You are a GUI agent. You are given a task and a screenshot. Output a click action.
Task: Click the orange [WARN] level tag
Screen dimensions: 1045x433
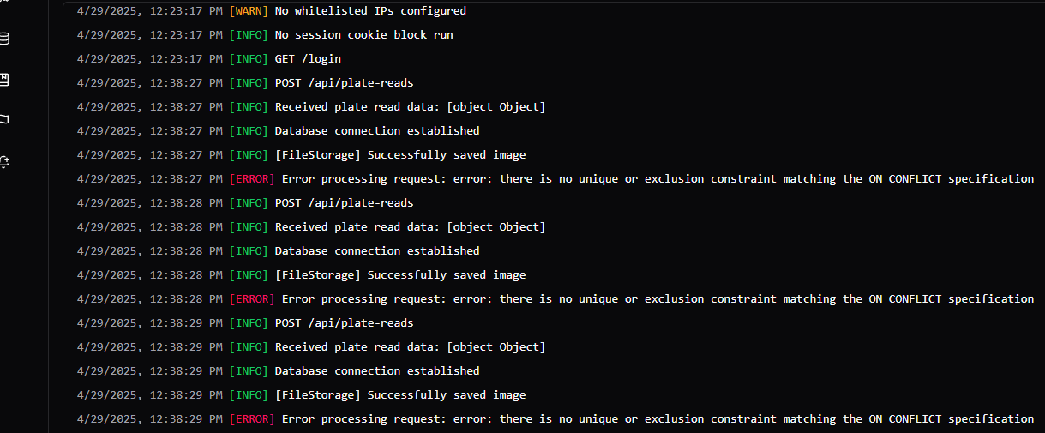point(249,11)
